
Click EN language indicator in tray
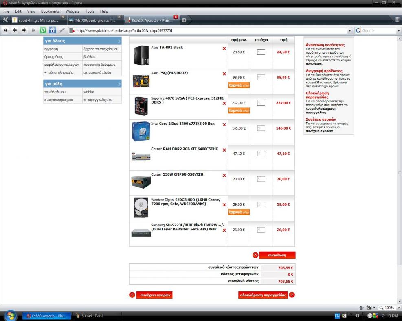pyautogui.click(x=337, y=316)
